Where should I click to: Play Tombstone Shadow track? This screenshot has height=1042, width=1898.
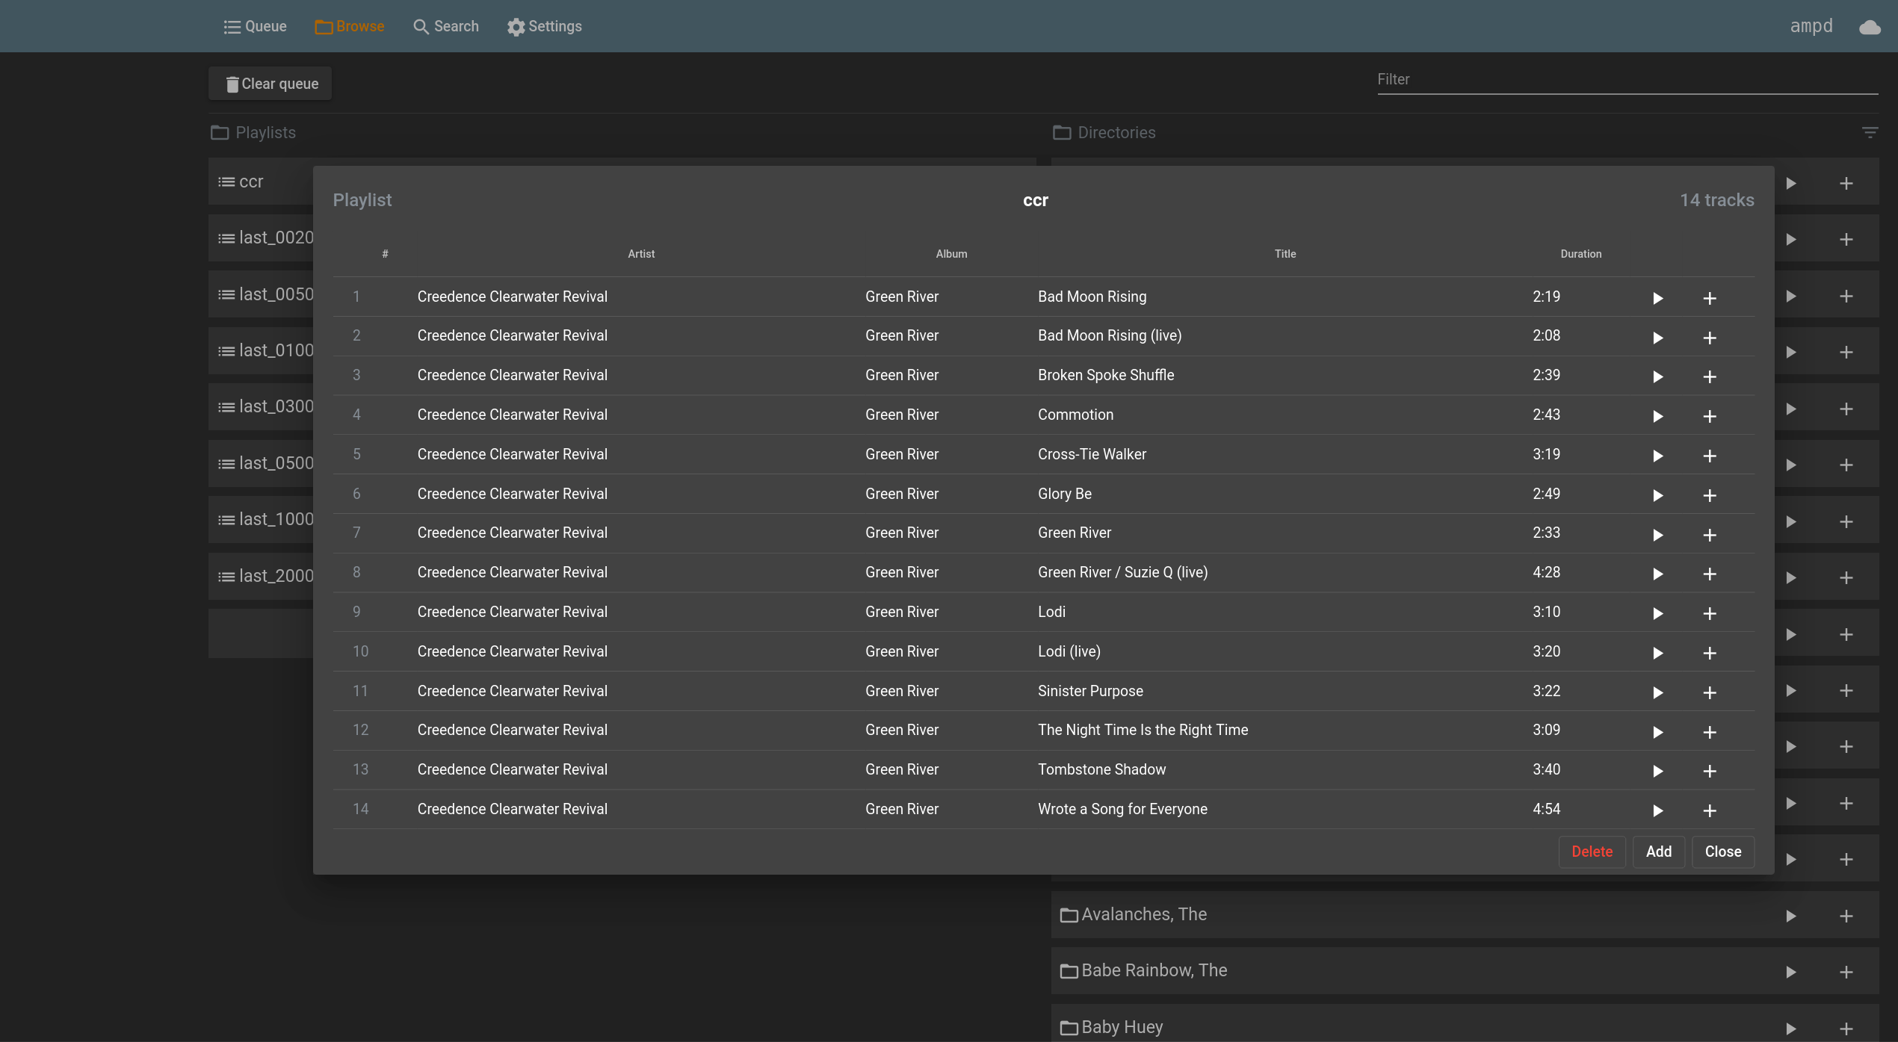(x=1657, y=771)
